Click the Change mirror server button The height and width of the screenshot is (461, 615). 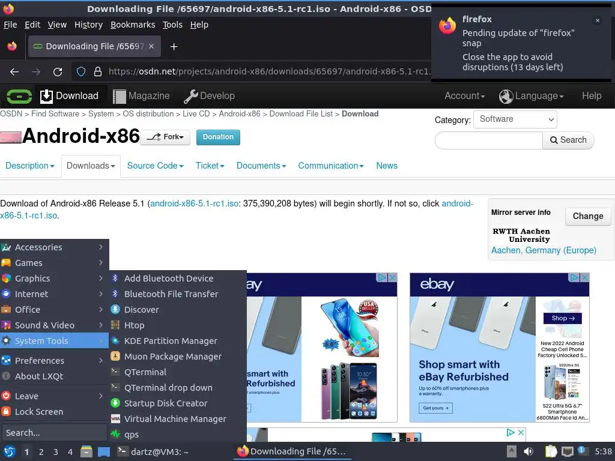(x=588, y=216)
